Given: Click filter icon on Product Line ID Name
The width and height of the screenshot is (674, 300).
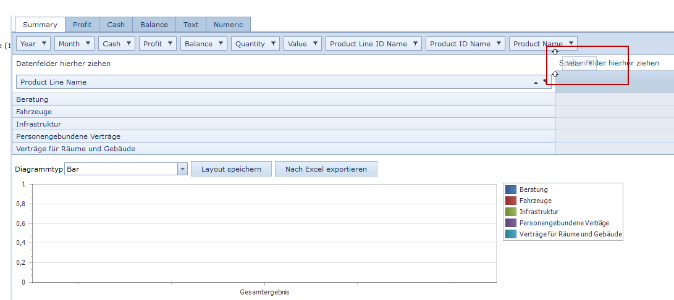Looking at the screenshot, I should (415, 43).
